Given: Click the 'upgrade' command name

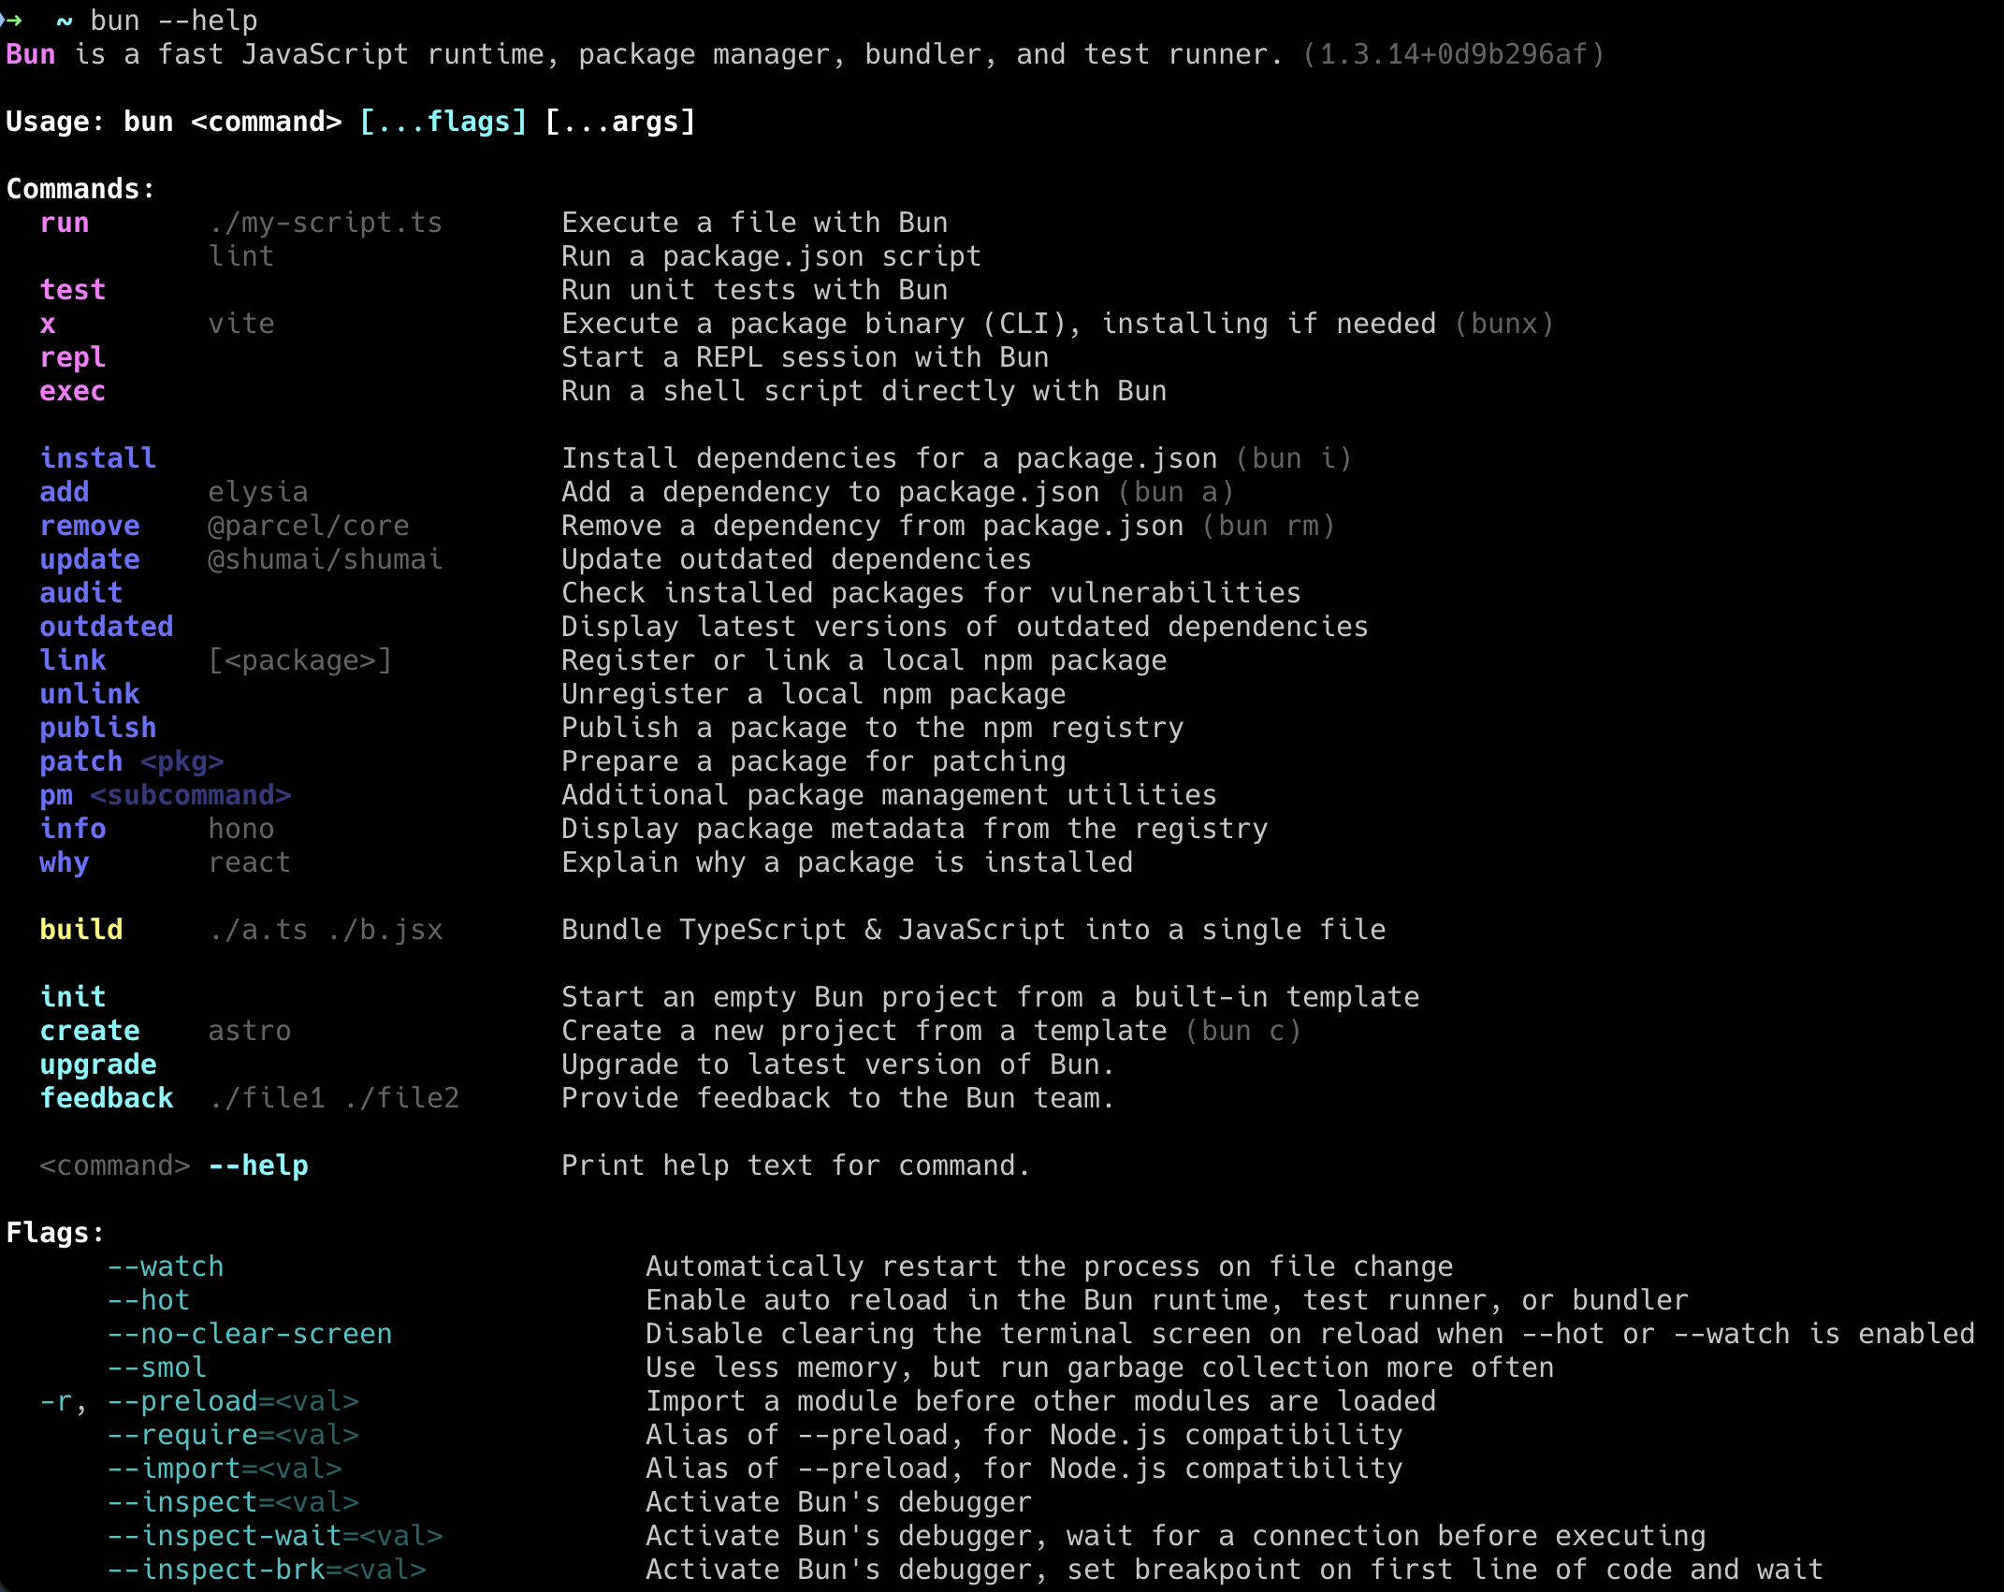Looking at the screenshot, I should pos(98,1064).
